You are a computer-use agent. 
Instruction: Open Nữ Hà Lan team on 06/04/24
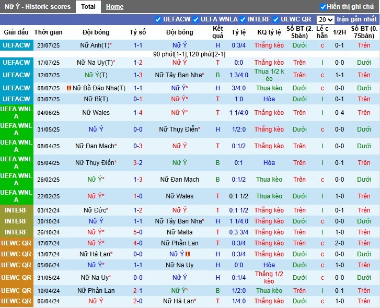point(179,301)
